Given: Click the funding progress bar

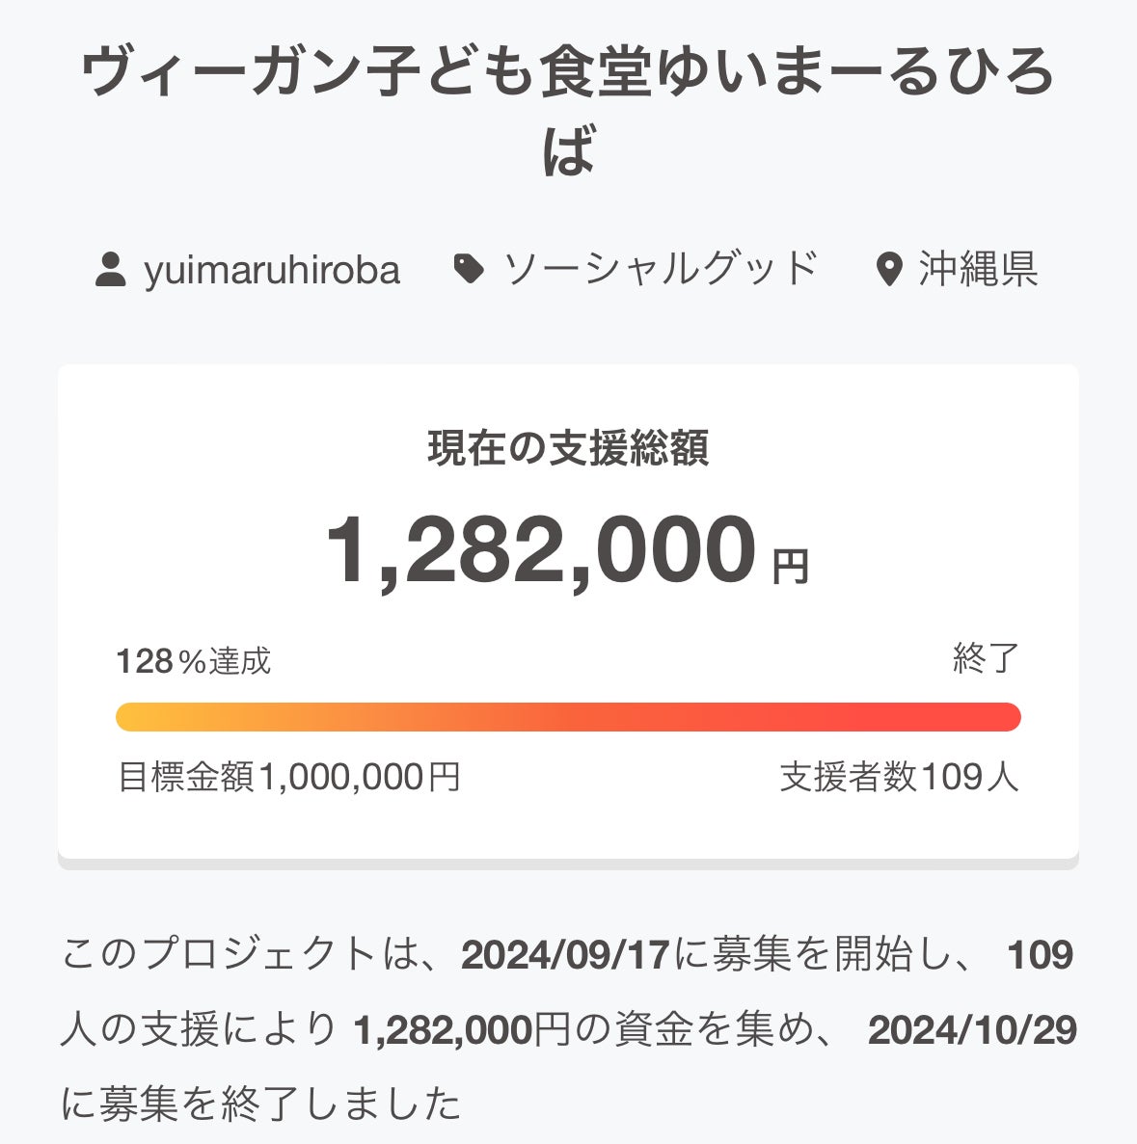Looking at the screenshot, I should [568, 717].
